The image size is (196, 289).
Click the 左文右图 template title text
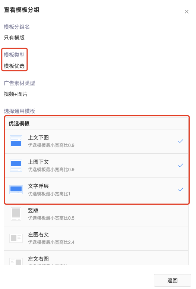coord(38,259)
